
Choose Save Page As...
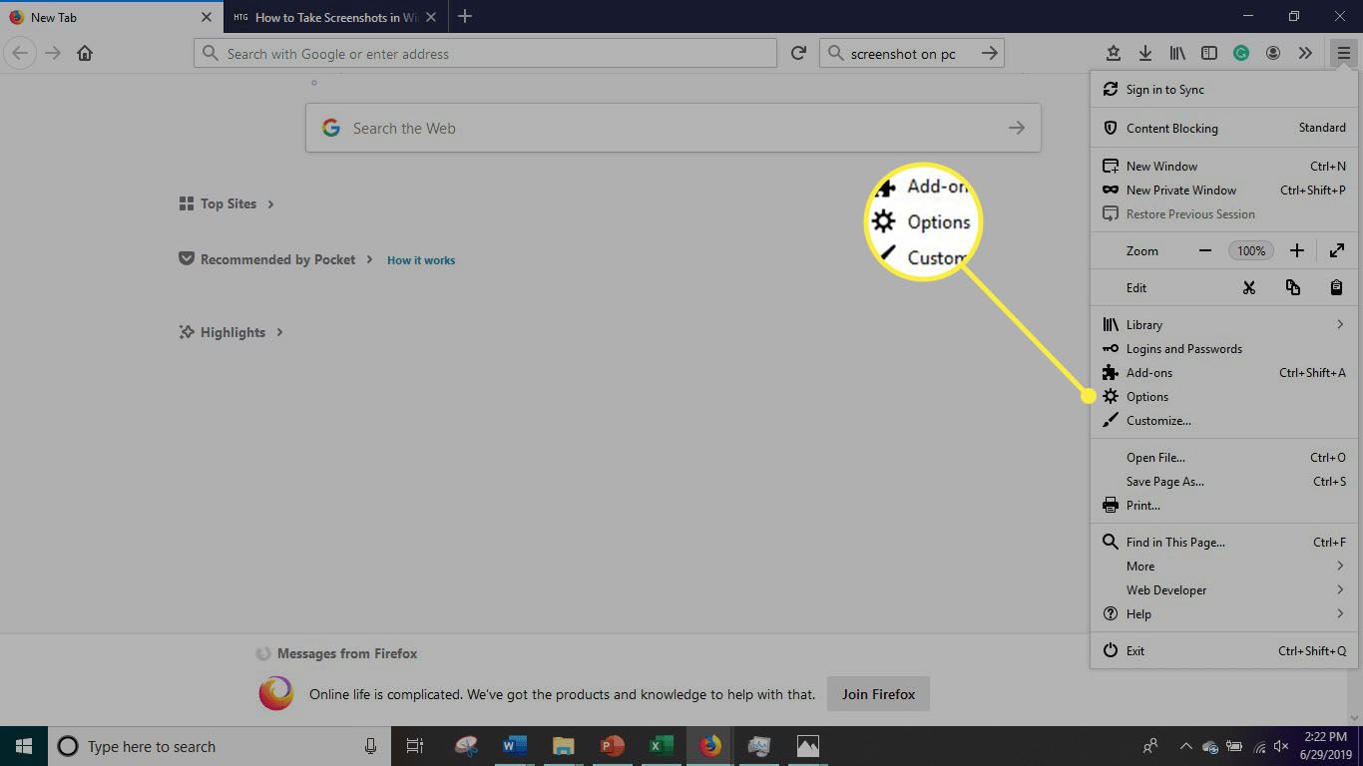(1224, 482)
